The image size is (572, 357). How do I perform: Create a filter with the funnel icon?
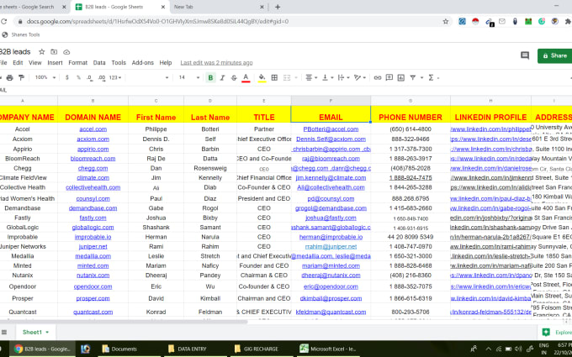(x=412, y=77)
